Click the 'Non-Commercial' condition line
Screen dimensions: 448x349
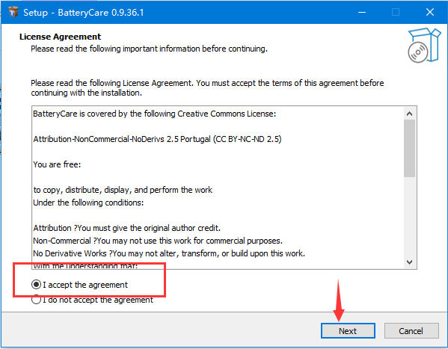point(158,241)
